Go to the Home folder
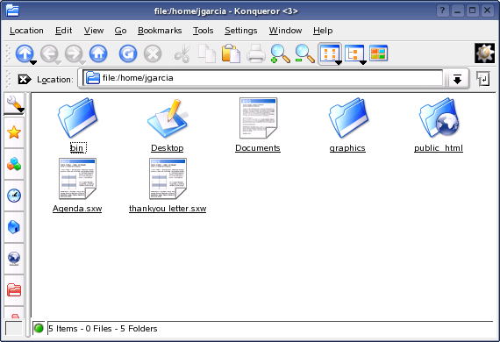The height and width of the screenshot is (342, 500). (98, 53)
